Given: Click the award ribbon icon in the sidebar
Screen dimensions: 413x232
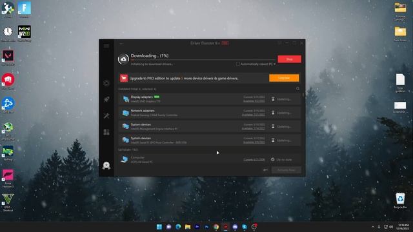Looking at the screenshot, I should [106, 166].
